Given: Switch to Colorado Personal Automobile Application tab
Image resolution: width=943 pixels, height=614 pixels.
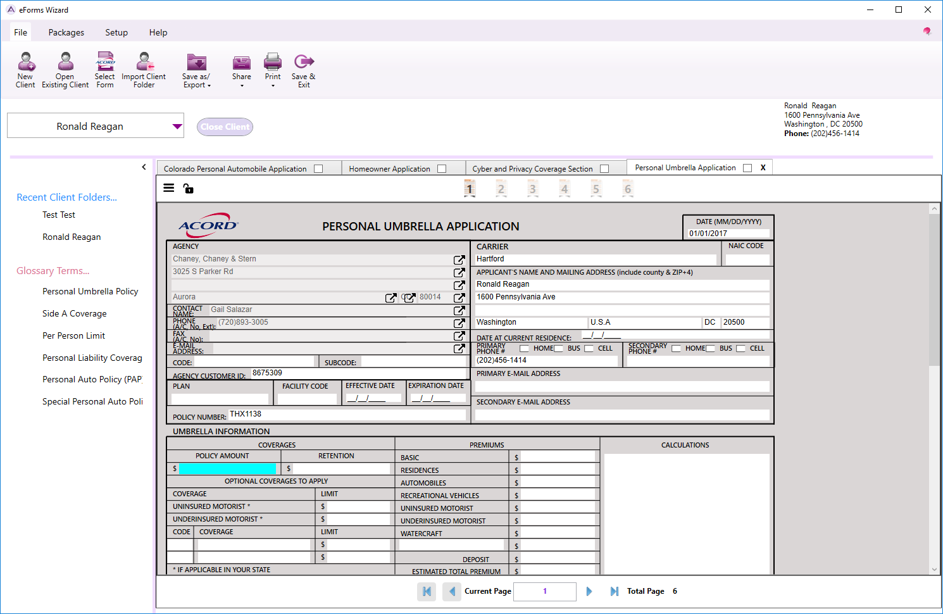Looking at the screenshot, I should coord(235,169).
